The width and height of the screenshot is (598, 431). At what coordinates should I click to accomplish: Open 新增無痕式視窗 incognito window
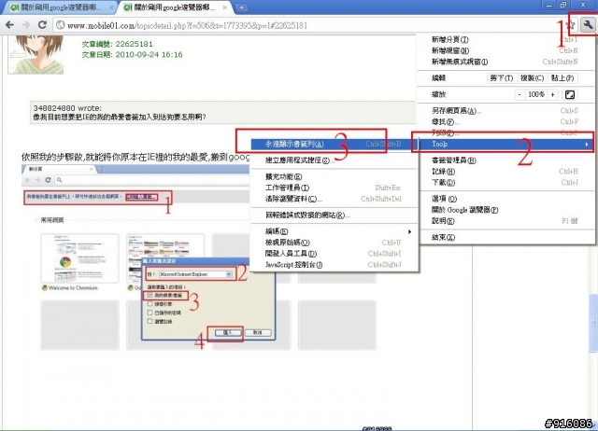pos(506,62)
